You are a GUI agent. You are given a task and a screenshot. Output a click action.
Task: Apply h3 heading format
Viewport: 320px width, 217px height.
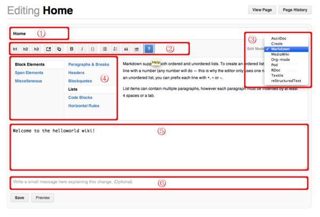point(36,49)
